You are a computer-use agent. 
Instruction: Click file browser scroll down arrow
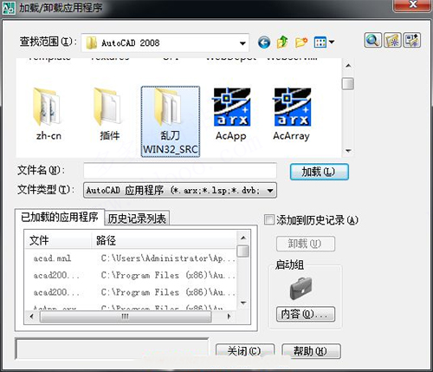pos(348,151)
